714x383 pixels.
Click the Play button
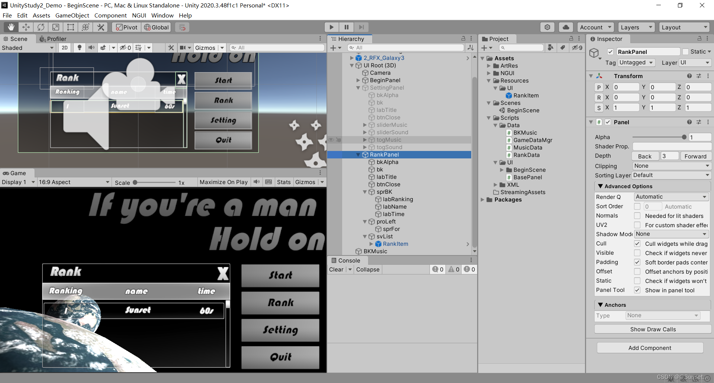point(331,27)
